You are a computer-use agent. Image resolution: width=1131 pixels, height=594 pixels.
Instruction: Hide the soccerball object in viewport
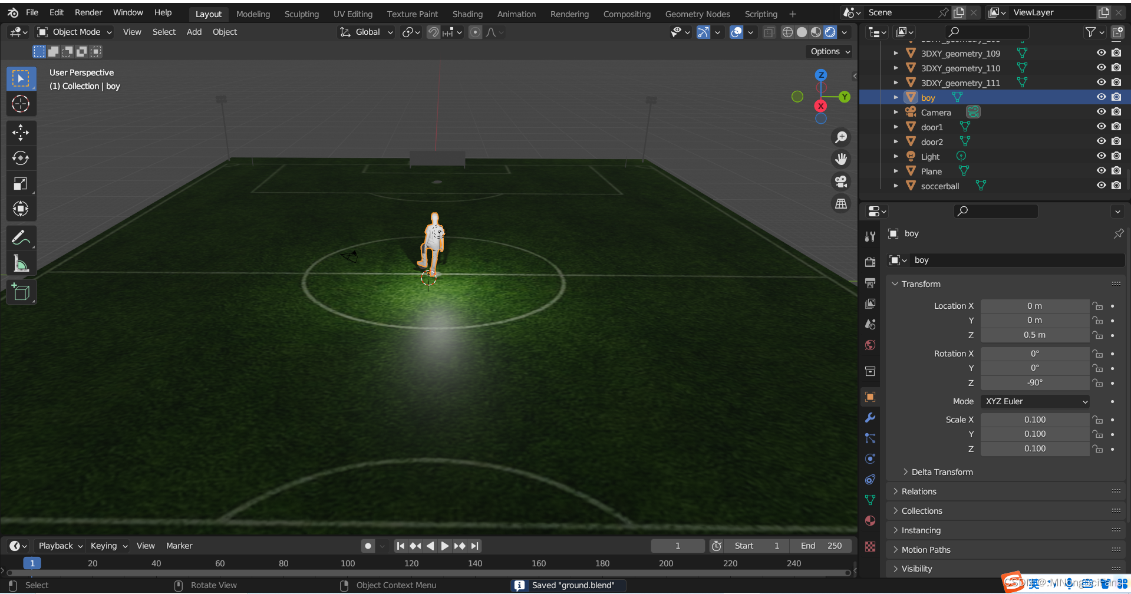coord(1101,186)
